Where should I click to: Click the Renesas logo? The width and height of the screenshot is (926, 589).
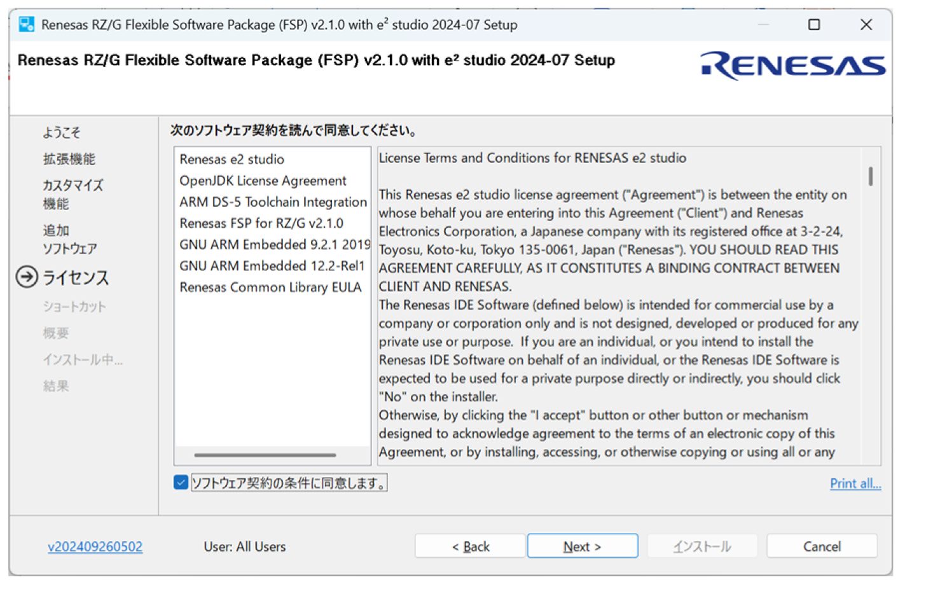tap(793, 66)
